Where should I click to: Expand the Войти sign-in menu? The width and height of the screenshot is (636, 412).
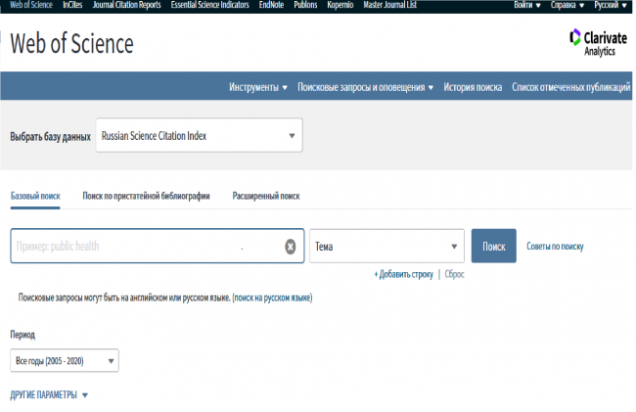point(526,5)
